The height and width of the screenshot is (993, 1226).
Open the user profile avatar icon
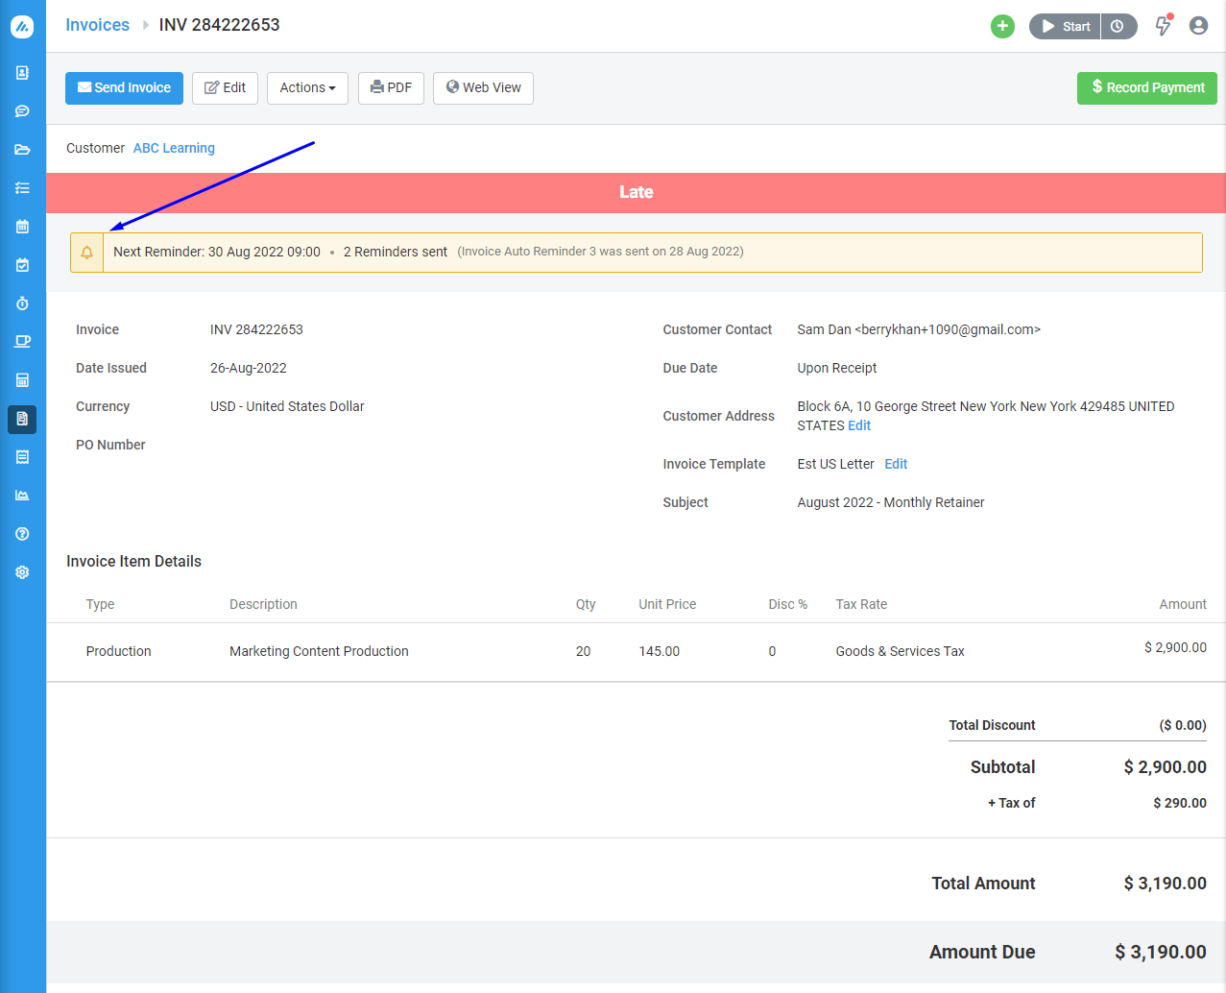[1198, 26]
